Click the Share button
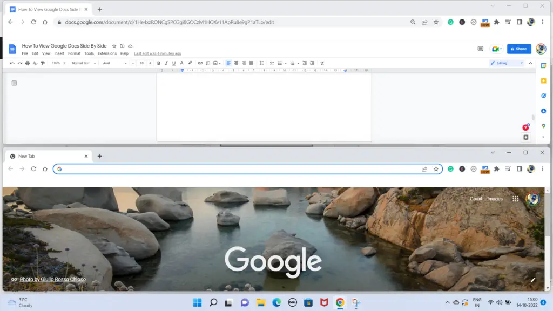This screenshot has width=553, height=311. (x=519, y=49)
